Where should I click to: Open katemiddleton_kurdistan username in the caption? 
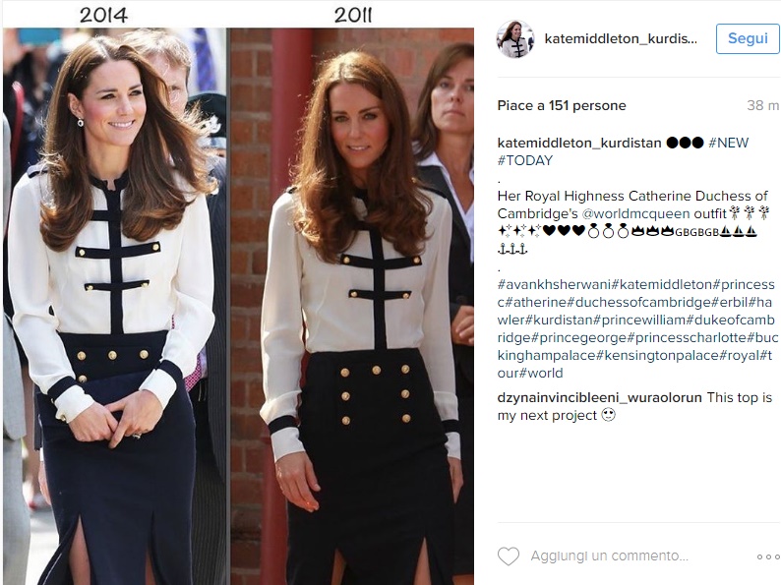(x=578, y=143)
